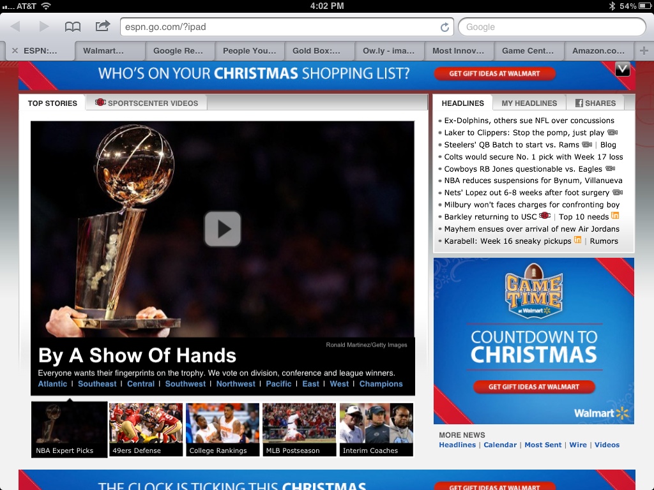Open the Southeast division link
Screen dimensions: 654x490
coord(97,383)
